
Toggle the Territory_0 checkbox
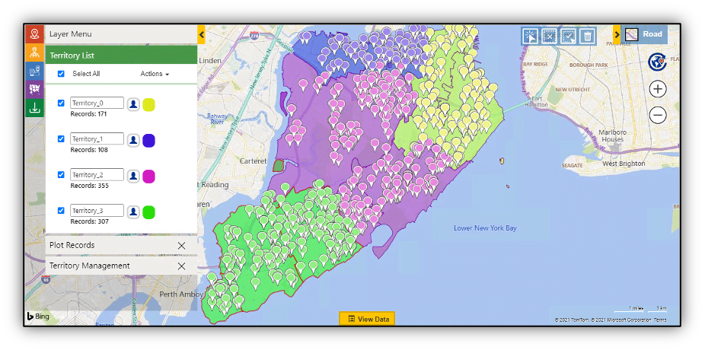[x=61, y=103]
